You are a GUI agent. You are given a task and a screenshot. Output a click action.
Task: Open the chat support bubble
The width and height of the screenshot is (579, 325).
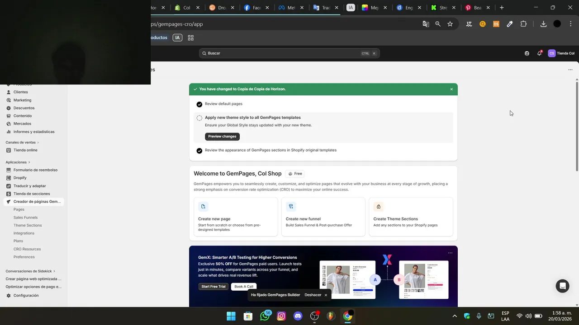[562, 286]
